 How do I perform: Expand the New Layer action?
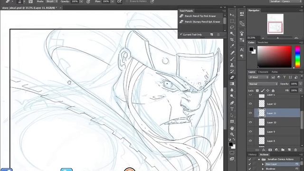263,164
